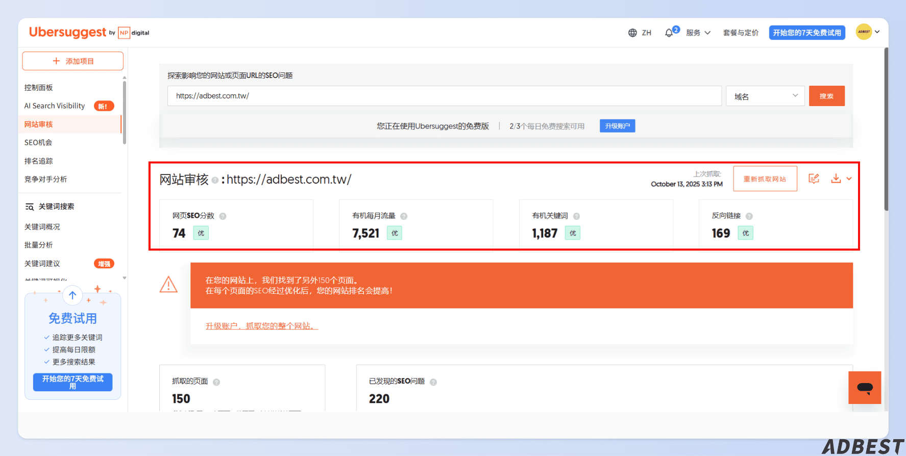Click help icon next to 有机每月流量
Viewport: 906px width, 456px height.
pyautogui.click(x=404, y=216)
